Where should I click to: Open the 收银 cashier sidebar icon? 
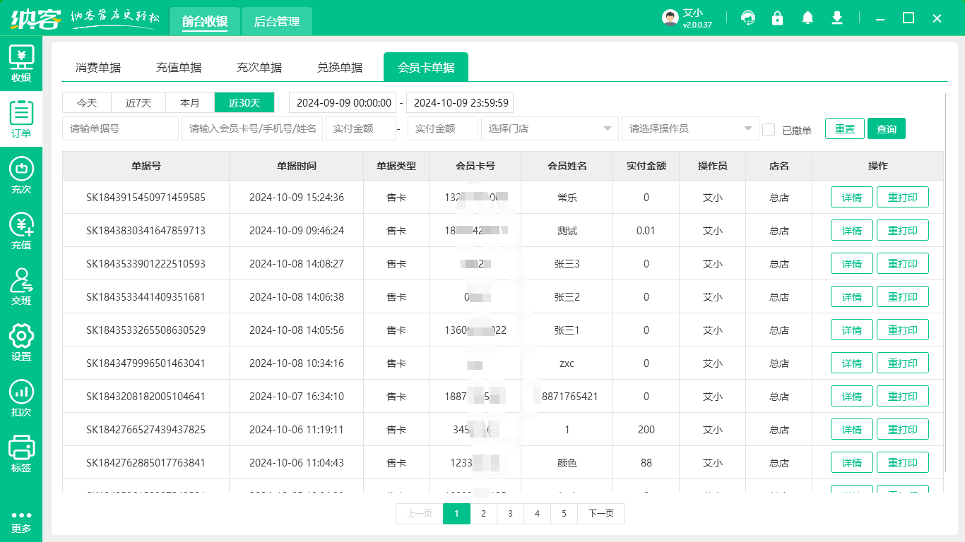click(21, 64)
